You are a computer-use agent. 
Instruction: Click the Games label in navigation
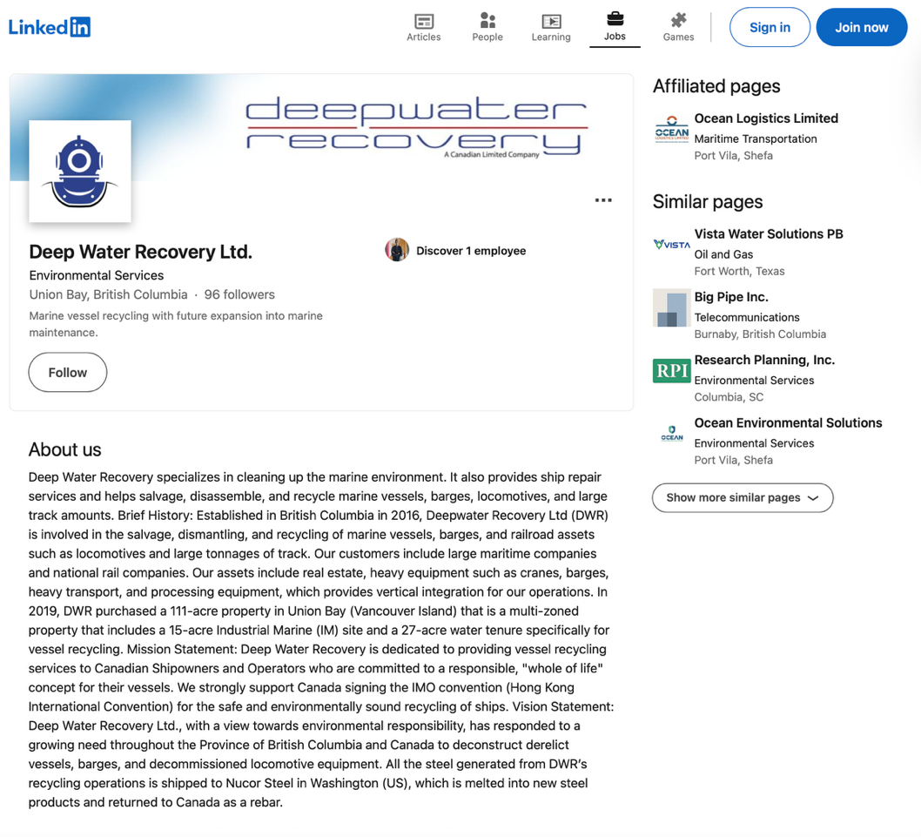pyautogui.click(x=678, y=37)
